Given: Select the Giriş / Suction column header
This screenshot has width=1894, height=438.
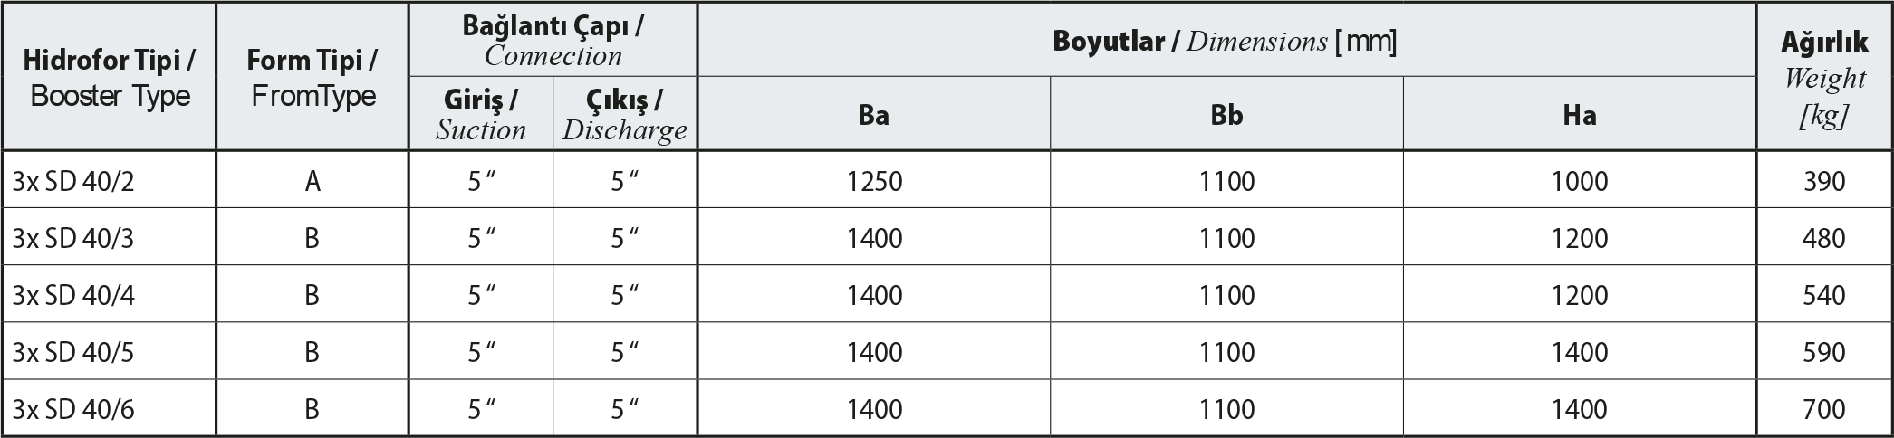Looking at the screenshot, I should pos(481,114).
